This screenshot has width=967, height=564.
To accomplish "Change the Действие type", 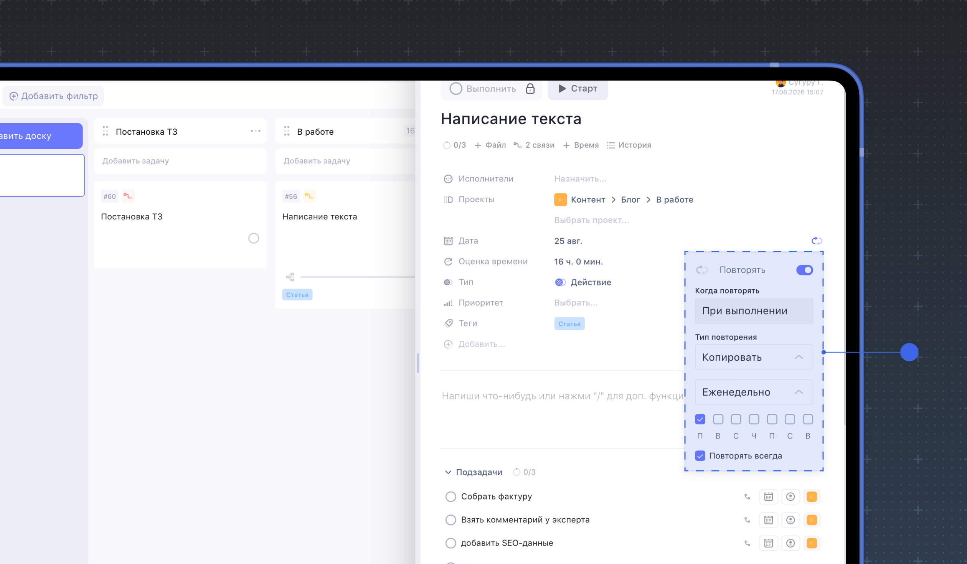I will [x=583, y=282].
